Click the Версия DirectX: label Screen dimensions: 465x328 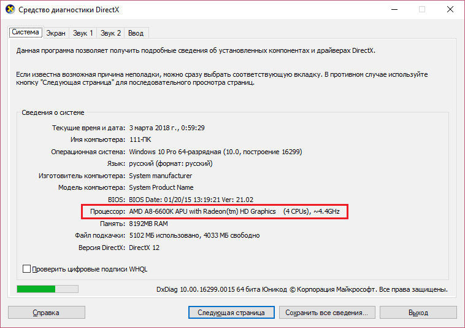[102, 248]
